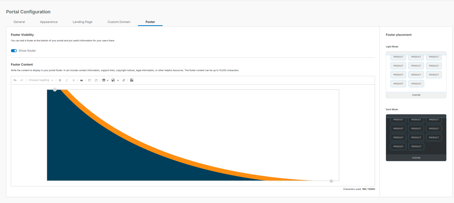Viewport: 454px width, 203px height.
Task: Click the Footer Visibility heading
Action: pos(22,35)
